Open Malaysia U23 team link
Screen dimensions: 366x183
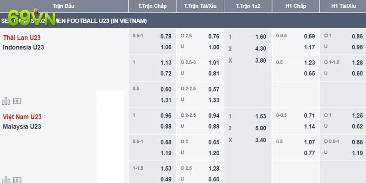tap(22, 127)
